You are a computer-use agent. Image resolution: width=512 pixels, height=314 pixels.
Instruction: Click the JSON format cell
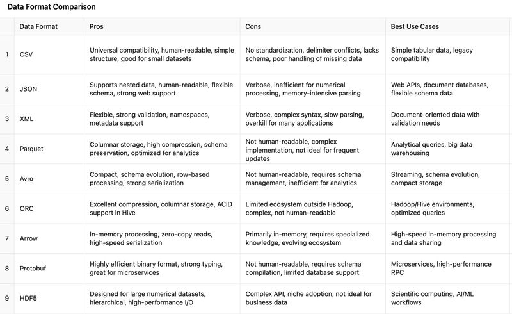coord(28,89)
